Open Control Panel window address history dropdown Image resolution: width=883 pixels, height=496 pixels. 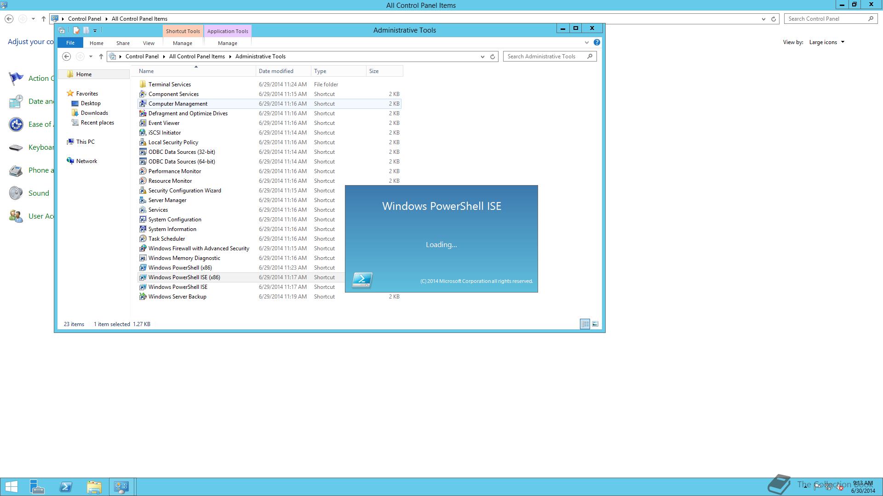click(x=763, y=19)
